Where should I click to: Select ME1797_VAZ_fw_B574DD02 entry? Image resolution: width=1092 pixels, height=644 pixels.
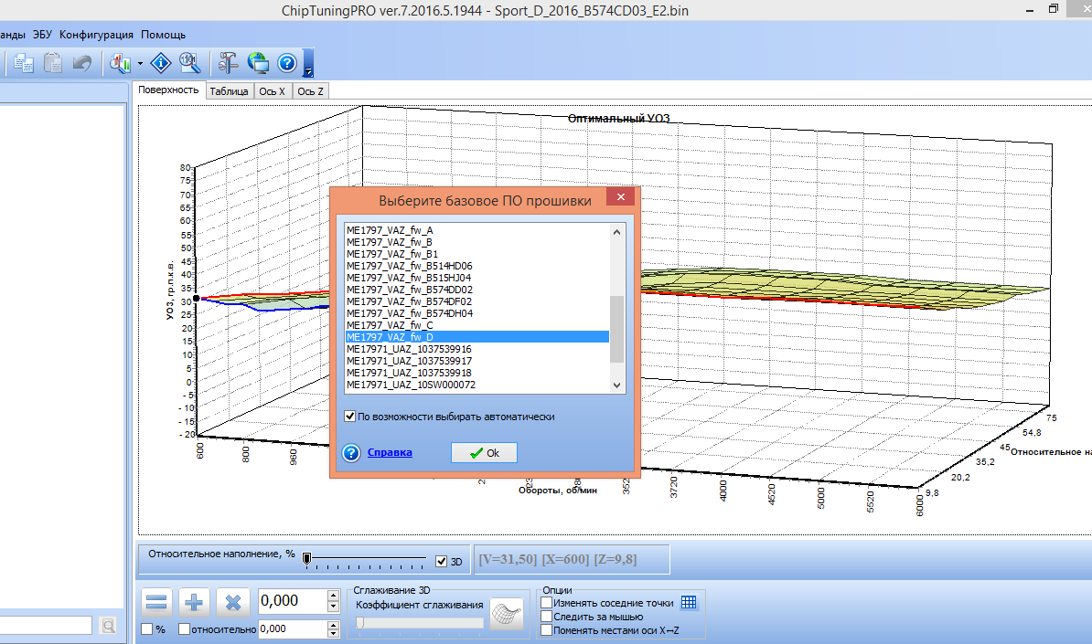[477, 290]
